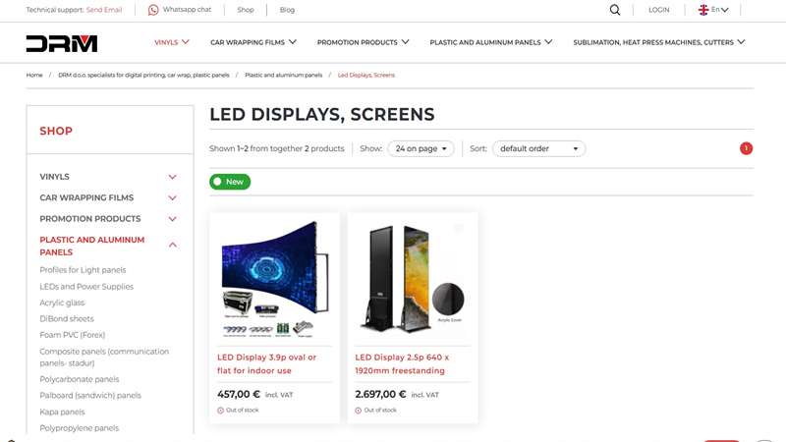Expand Car Wrapping Films sidebar chevron

pyautogui.click(x=173, y=198)
